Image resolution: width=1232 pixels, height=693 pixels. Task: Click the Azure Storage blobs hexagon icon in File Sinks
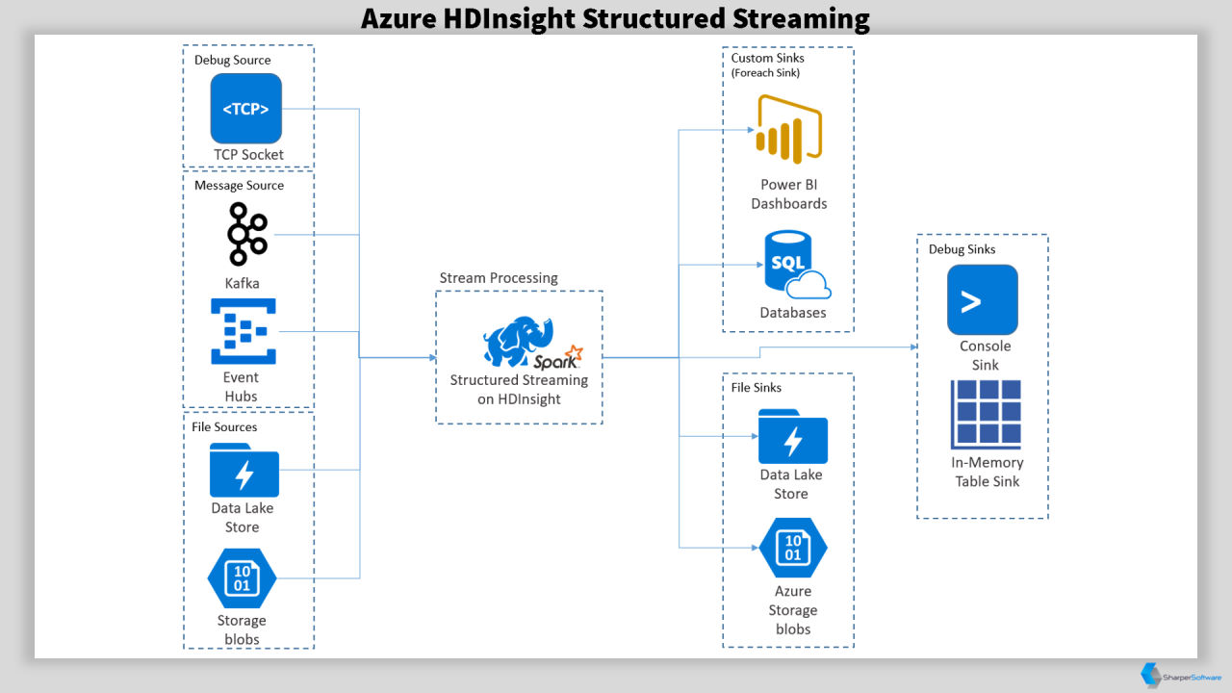click(x=793, y=548)
